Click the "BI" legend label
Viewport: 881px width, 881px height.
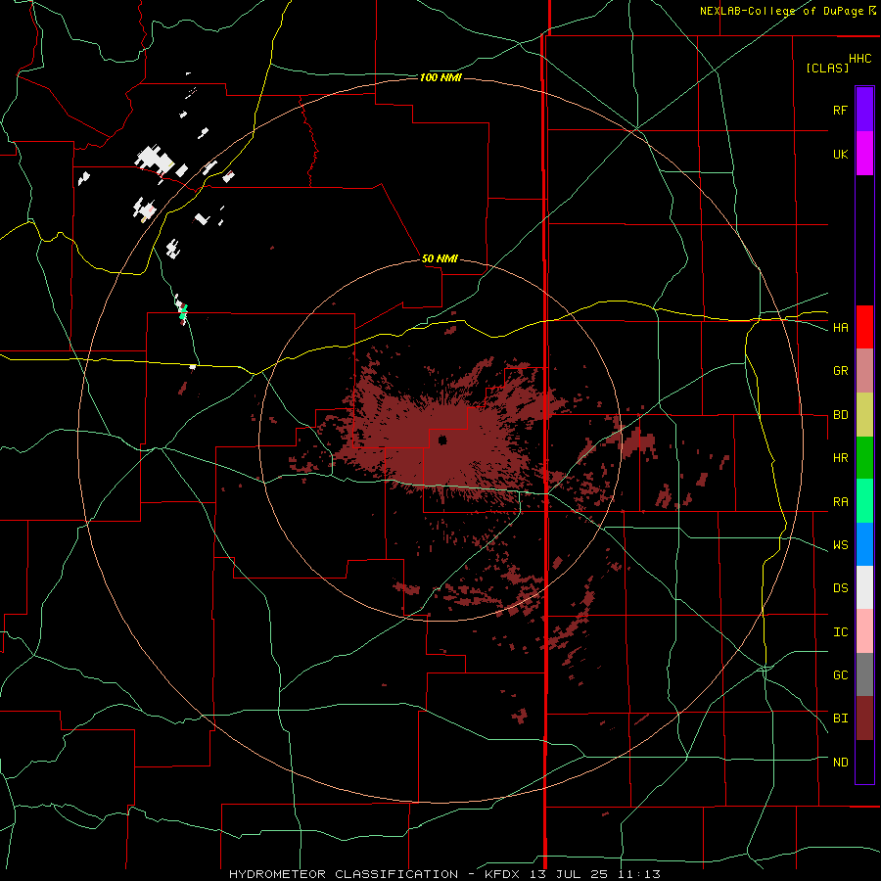pyautogui.click(x=840, y=719)
